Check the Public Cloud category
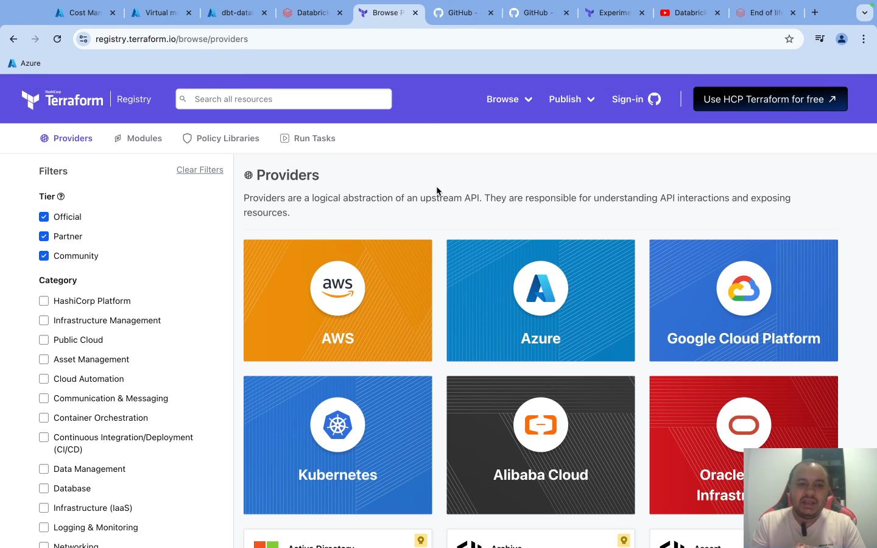This screenshot has height=548, width=877. tap(44, 340)
